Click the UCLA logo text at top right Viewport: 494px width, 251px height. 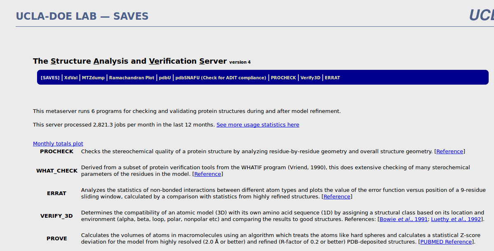pyautogui.click(x=481, y=15)
